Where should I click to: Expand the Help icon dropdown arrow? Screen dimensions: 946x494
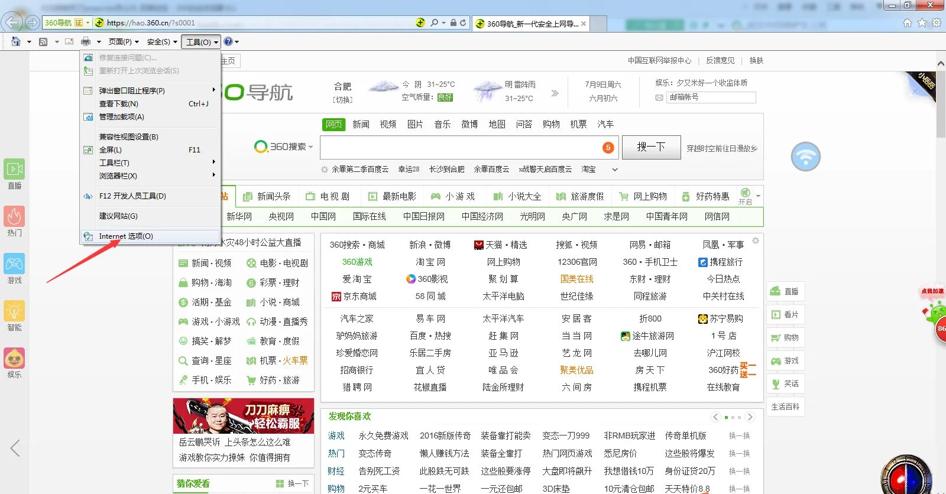[237, 42]
